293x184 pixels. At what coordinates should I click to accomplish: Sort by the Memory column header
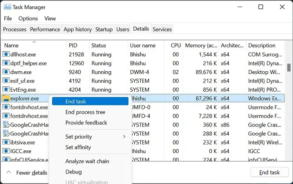[x=201, y=45]
